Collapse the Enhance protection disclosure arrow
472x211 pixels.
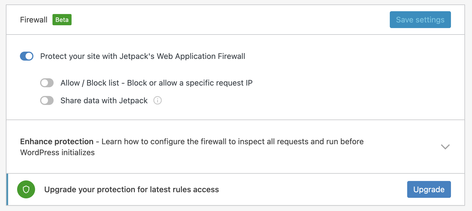coord(445,146)
